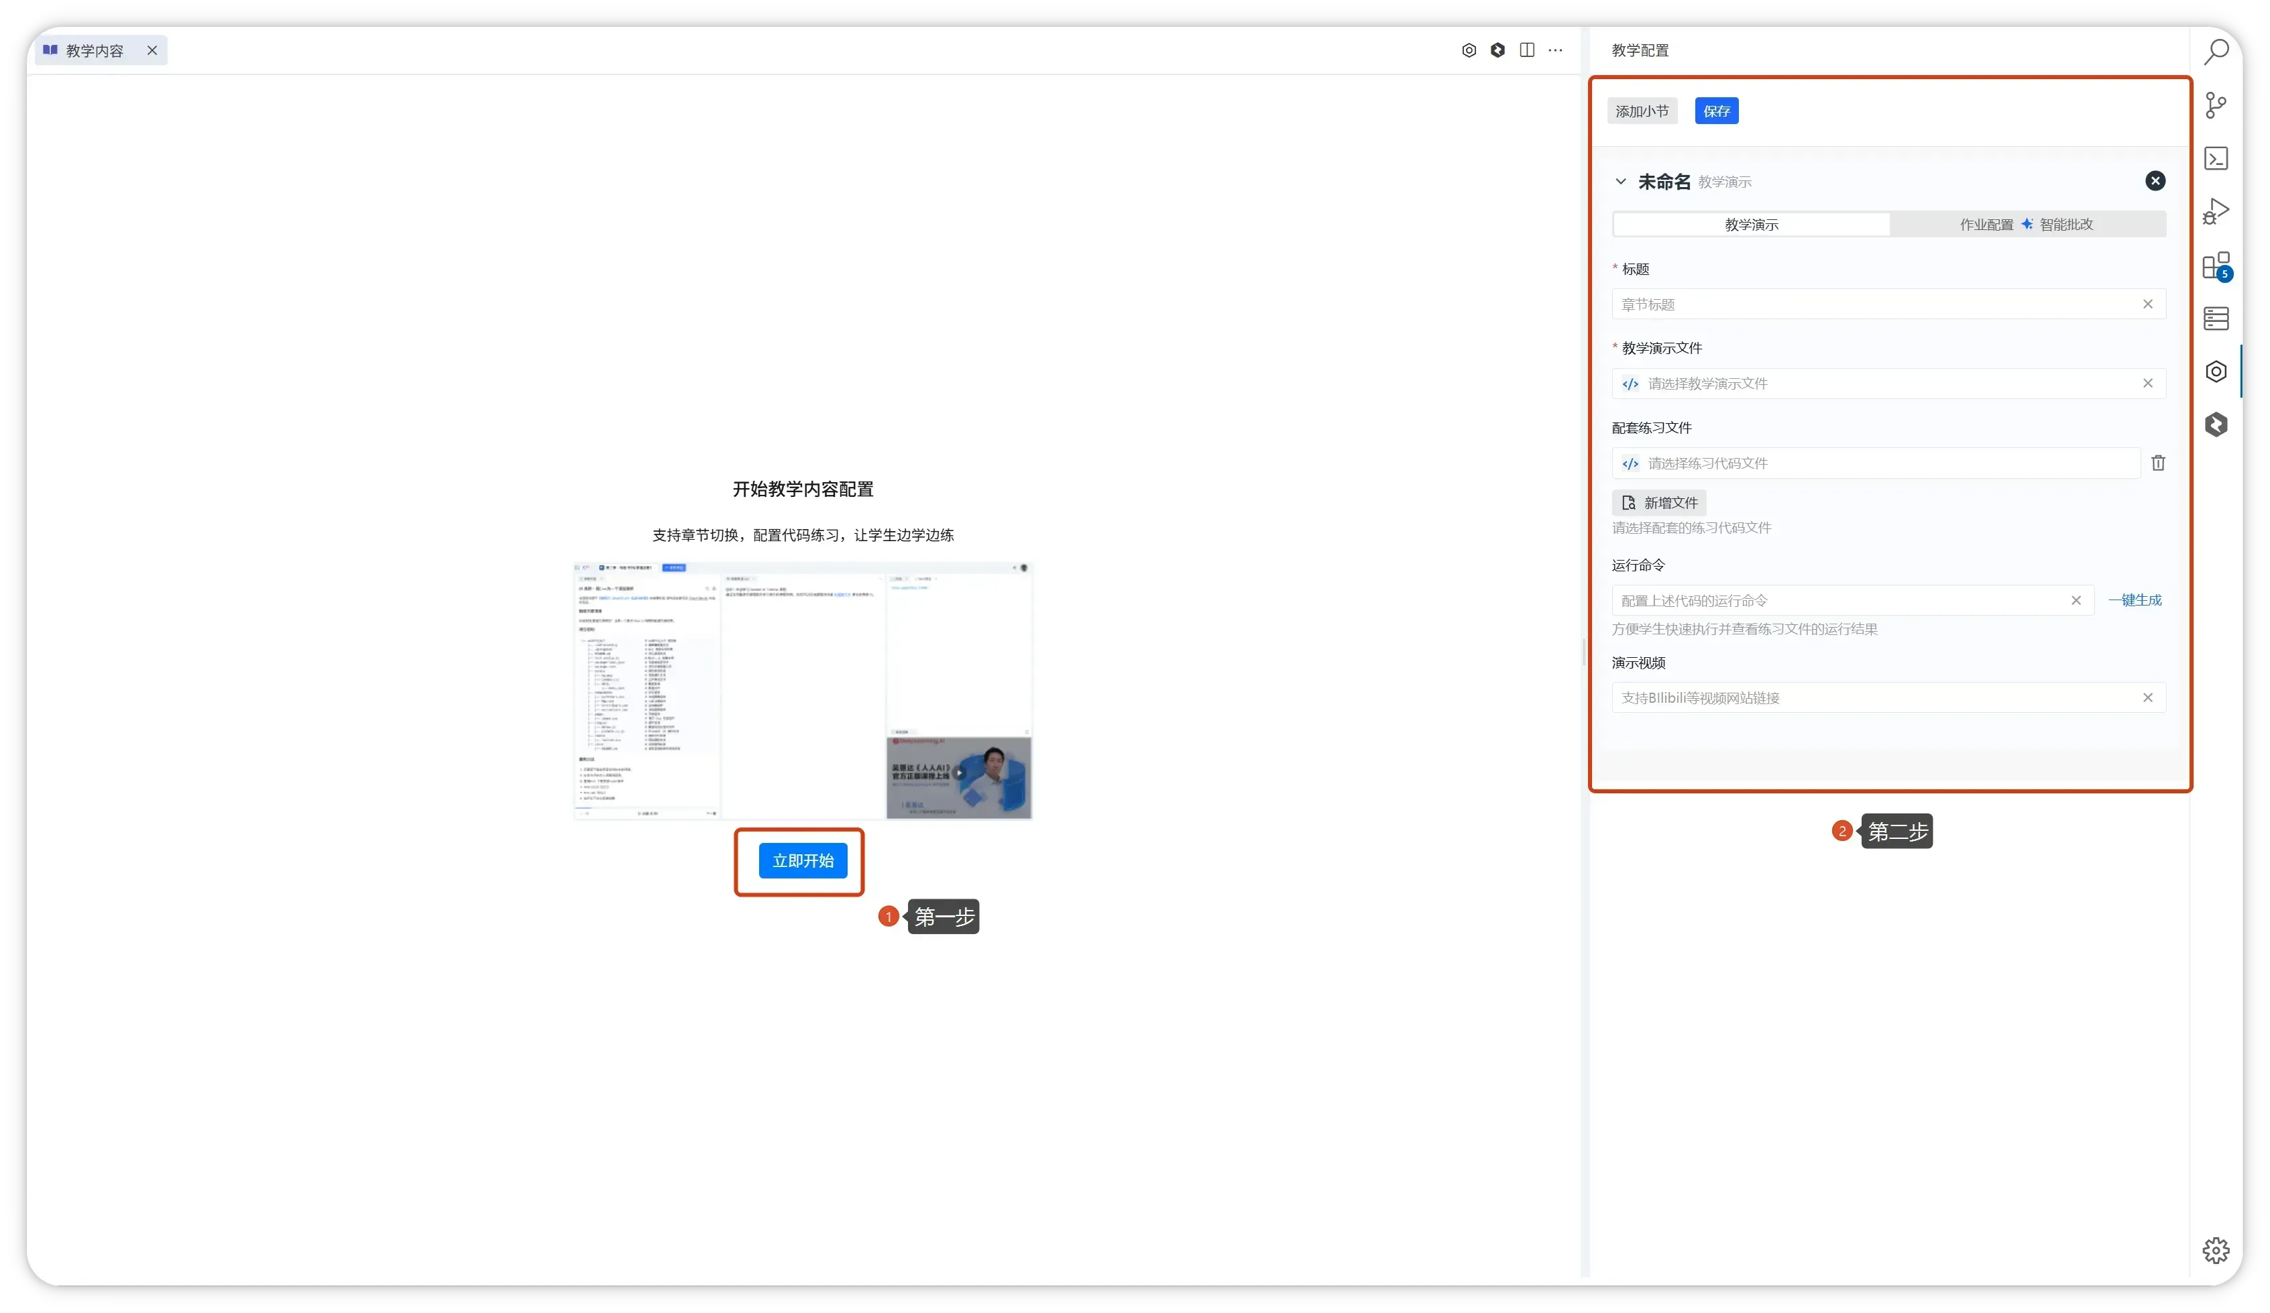The height and width of the screenshot is (1313, 2270).
Task: Click the split editor layout icon
Action: 1527,50
